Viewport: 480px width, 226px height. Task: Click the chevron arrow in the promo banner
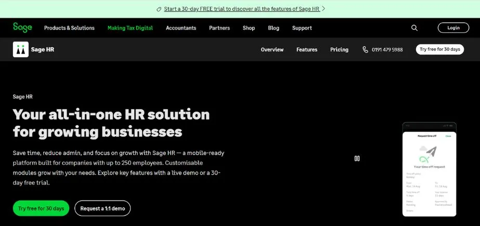click(323, 9)
